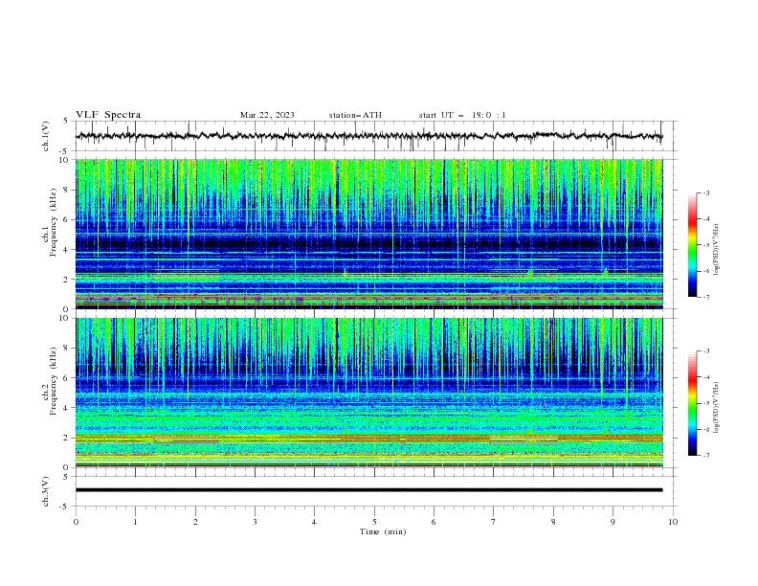Click the ch.1 "Frequency (kHz)" axis label
The image size is (758, 586).
point(54,222)
